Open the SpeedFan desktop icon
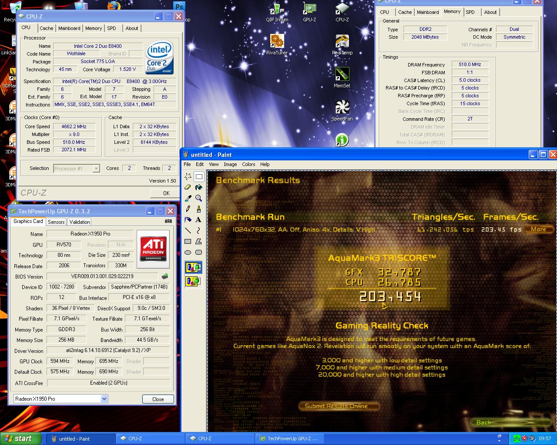The width and height of the screenshot is (557, 445). pyautogui.click(x=342, y=111)
